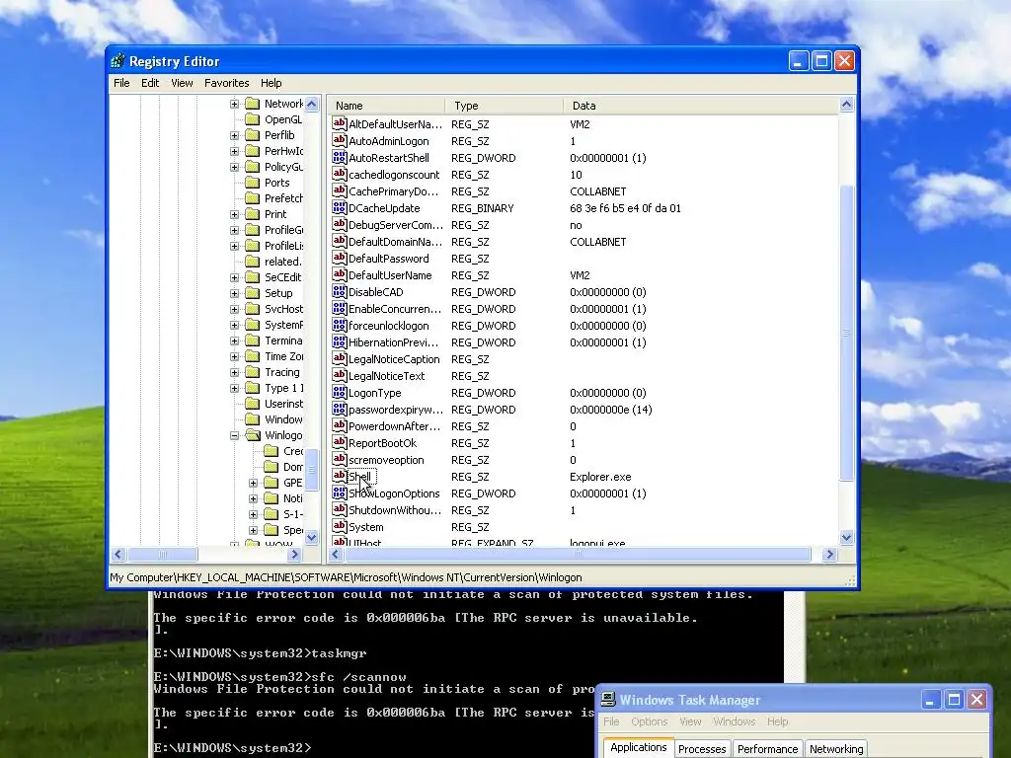
Task: Click the COLLABNET data of DefaultDomainName
Action: click(597, 242)
